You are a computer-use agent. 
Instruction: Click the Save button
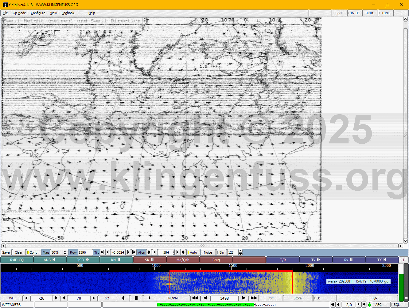[x=6, y=252]
